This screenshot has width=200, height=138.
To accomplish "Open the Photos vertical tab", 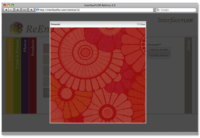I will [25, 75].
